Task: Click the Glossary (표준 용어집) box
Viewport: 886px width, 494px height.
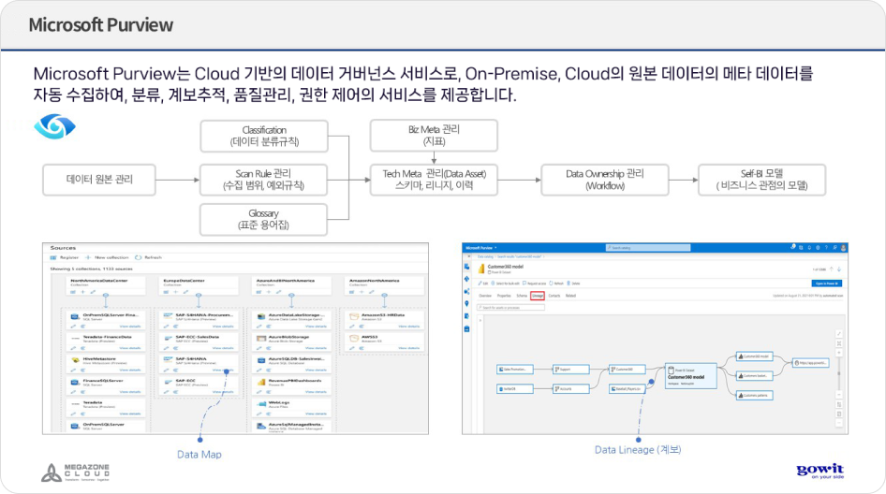Action: tap(263, 219)
